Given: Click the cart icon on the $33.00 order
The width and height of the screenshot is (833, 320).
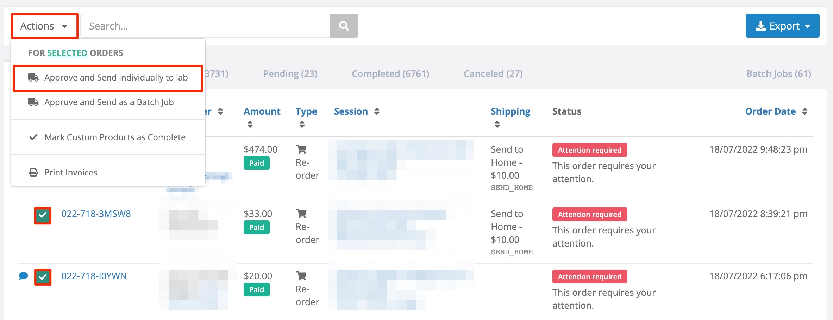Looking at the screenshot, I should (x=301, y=214).
